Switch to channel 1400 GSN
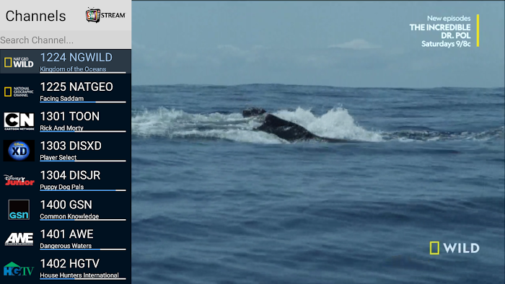This screenshot has width=505, height=284. (x=66, y=209)
